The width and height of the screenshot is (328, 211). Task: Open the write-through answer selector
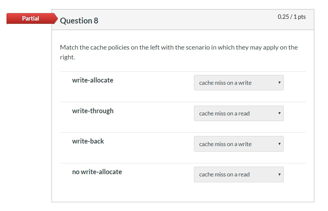click(239, 113)
